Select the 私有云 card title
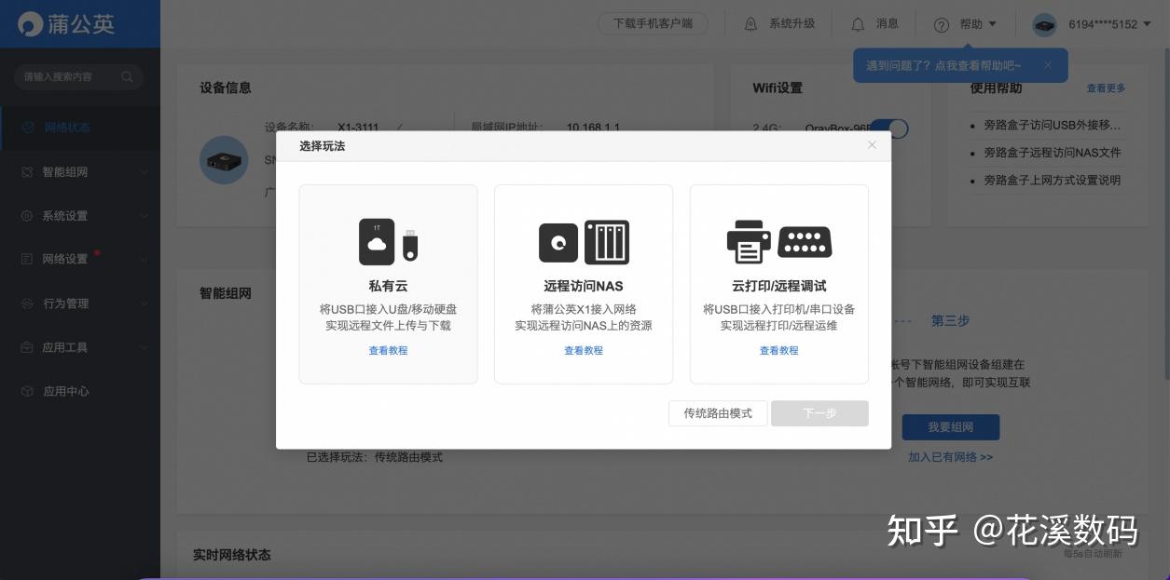Image resolution: width=1170 pixels, height=580 pixels. (x=388, y=286)
